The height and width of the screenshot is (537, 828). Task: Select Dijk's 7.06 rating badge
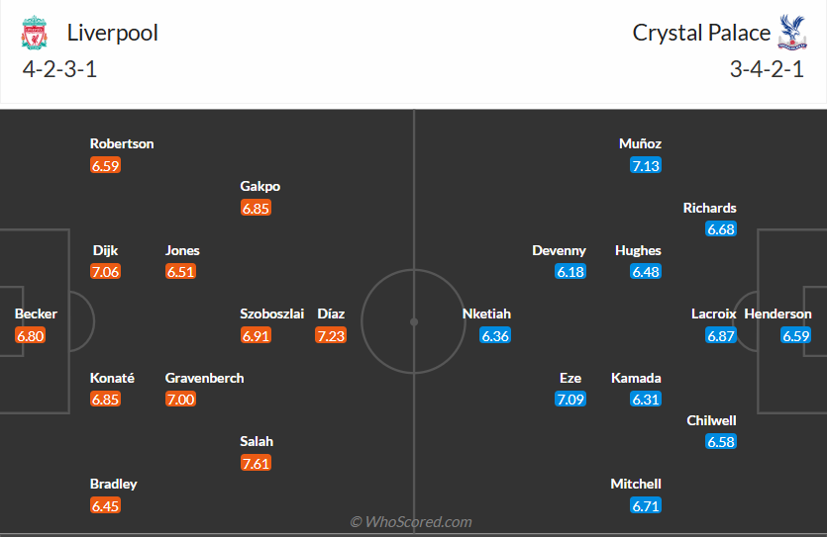coord(105,272)
